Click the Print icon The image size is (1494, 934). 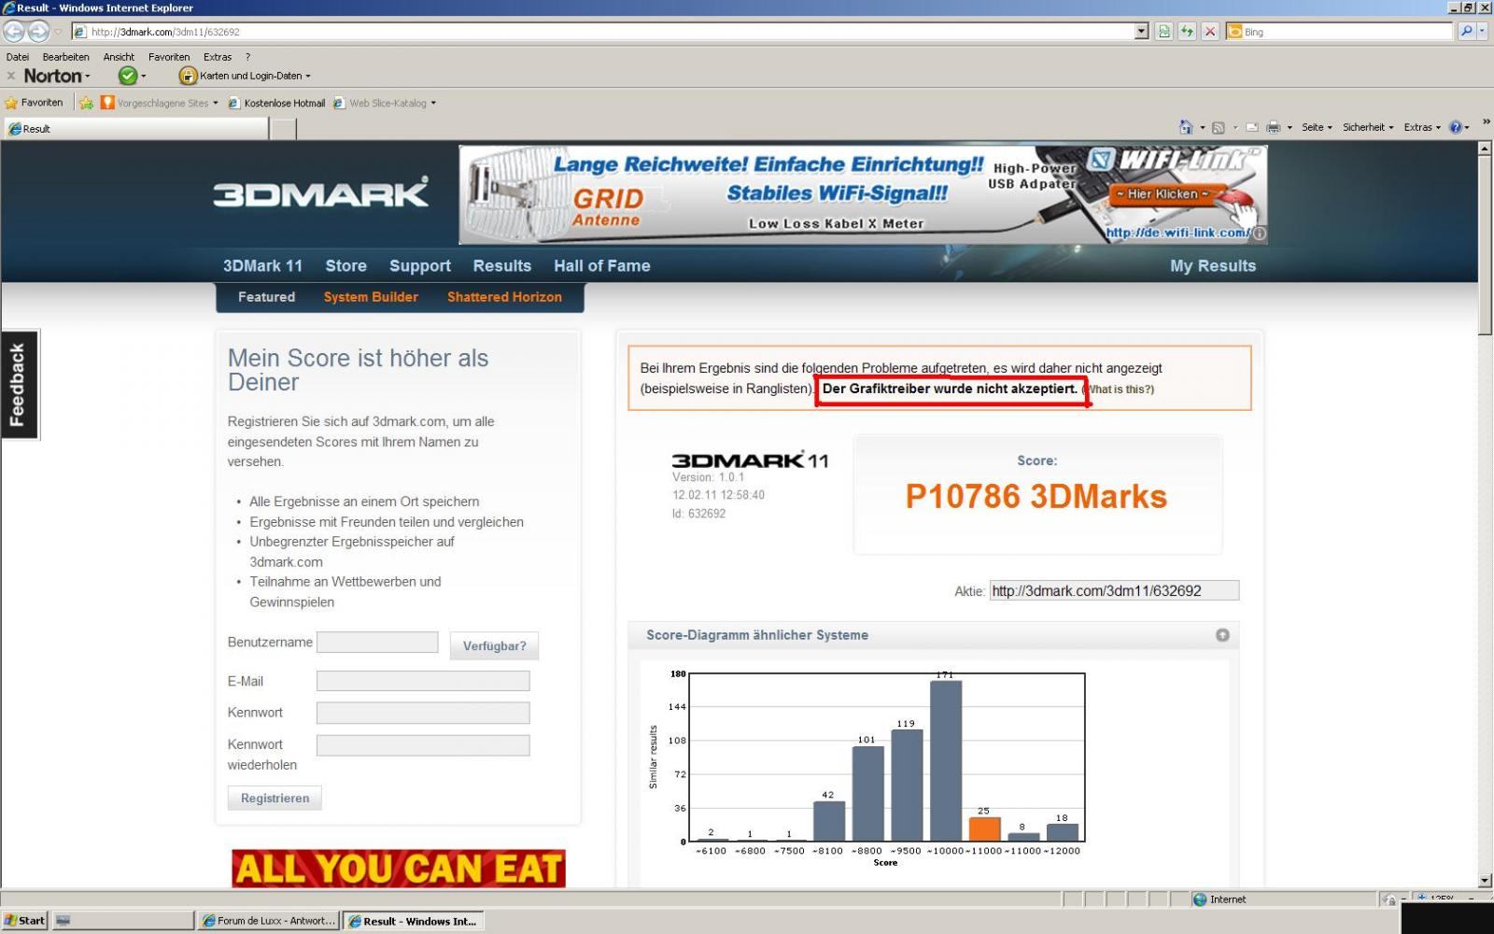[1273, 127]
